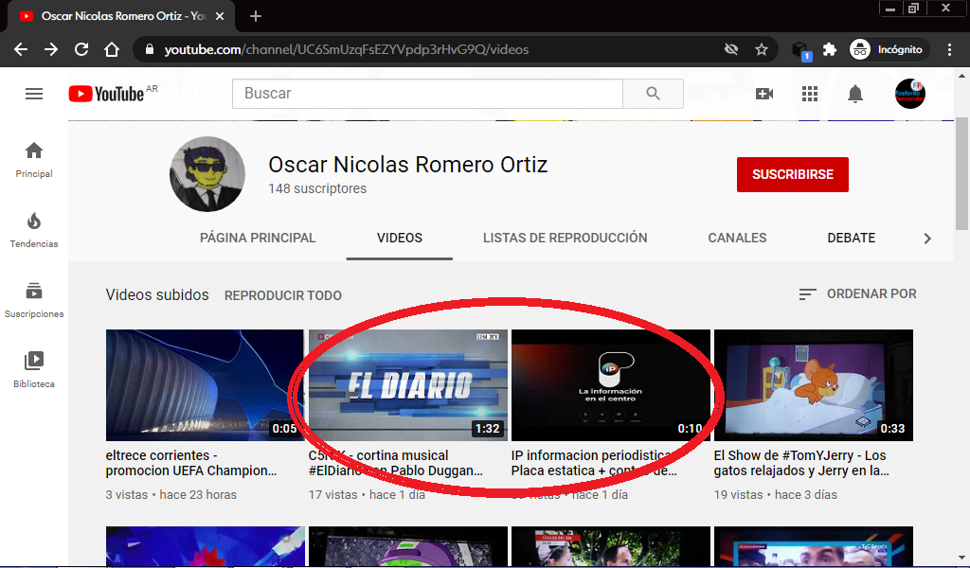Open the CANALES tab
This screenshot has width=970, height=568.
click(x=737, y=238)
